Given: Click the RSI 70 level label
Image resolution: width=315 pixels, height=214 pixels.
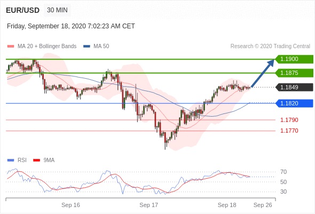Looking at the screenshot, I should (283, 172).
